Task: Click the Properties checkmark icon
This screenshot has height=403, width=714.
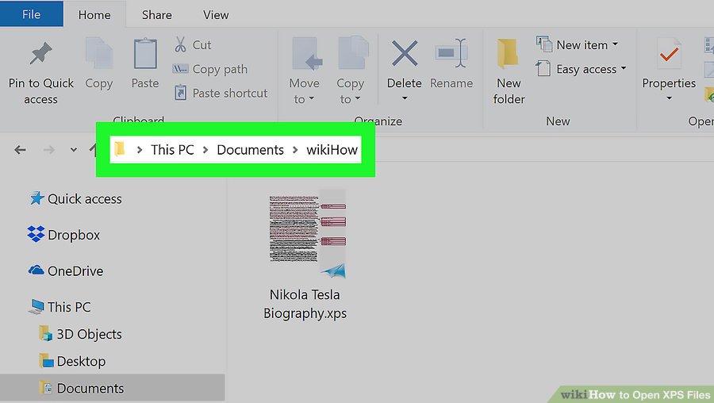Action: click(x=669, y=54)
